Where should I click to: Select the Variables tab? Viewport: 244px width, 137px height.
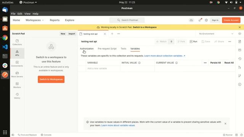point(135,49)
